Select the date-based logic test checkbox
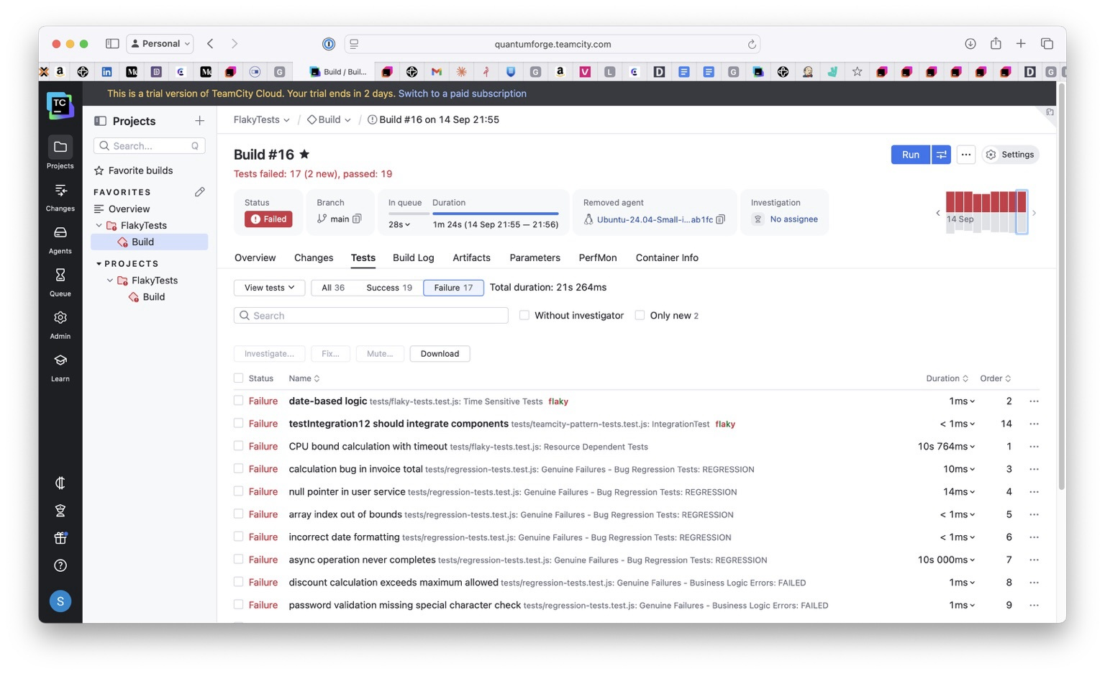Image resolution: width=1105 pixels, height=674 pixels. pyautogui.click(x=239, y=401)
